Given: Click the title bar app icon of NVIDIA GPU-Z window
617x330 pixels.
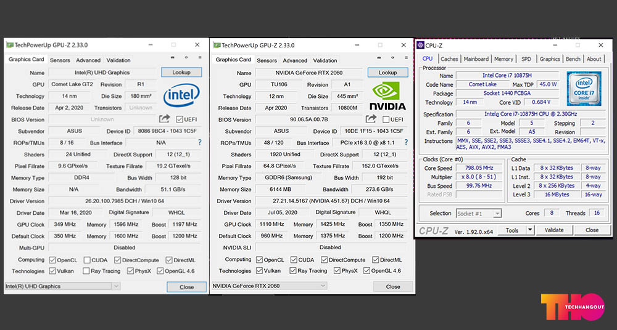Looking at the screenshot, I should [x=217, y=45].
